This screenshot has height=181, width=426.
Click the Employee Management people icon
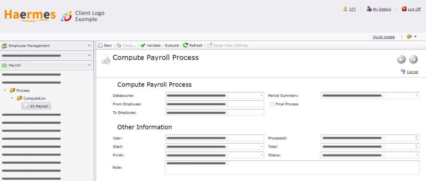point(5,46)
